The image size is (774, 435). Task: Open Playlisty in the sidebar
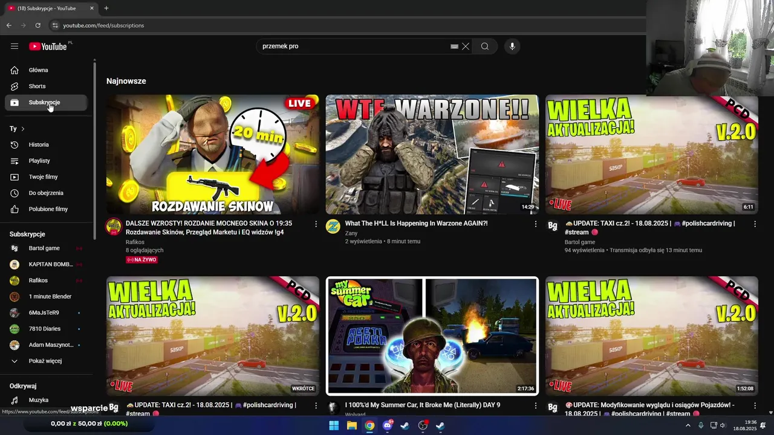click(46, 161)
